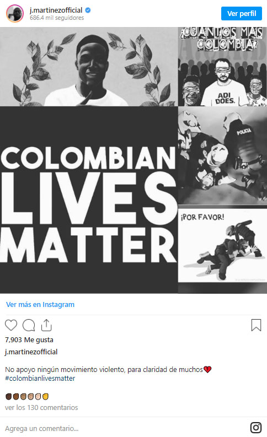The width and height of the screenshot is (267, 437).
Task: Save post with the bookmark icon
Action: (256, 325)
